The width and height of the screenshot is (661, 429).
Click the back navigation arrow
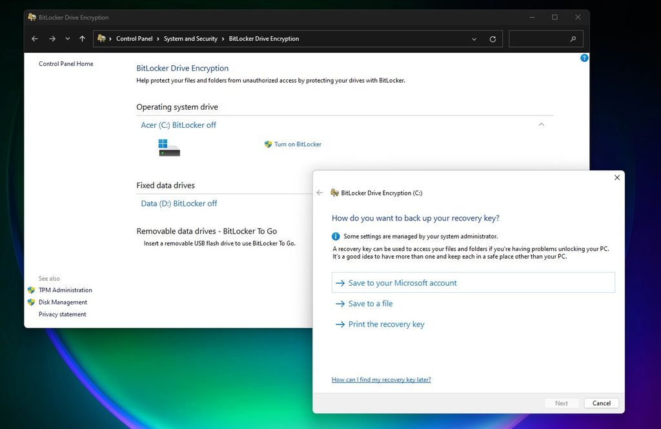click(x=34, y=39)
